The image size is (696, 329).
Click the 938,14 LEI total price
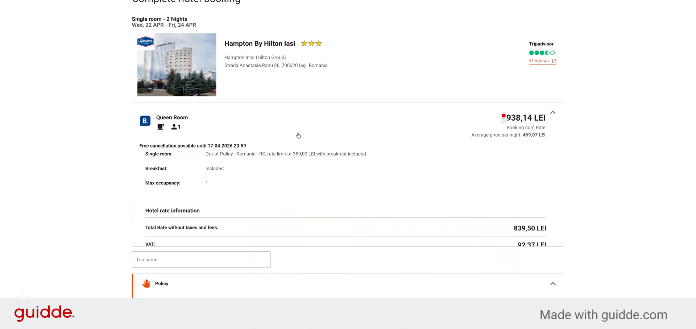pos(526,118)
